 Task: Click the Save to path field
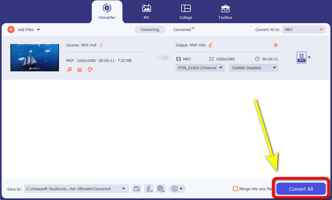coord(71,189)
